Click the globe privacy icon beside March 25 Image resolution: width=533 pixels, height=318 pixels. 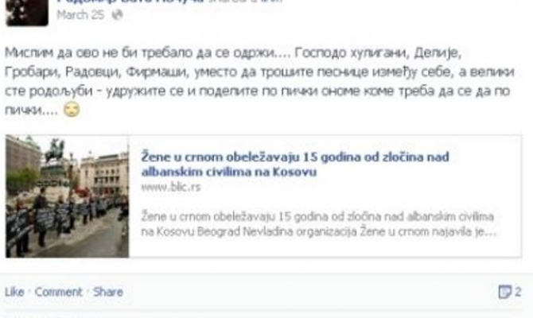tap(117, 14)
